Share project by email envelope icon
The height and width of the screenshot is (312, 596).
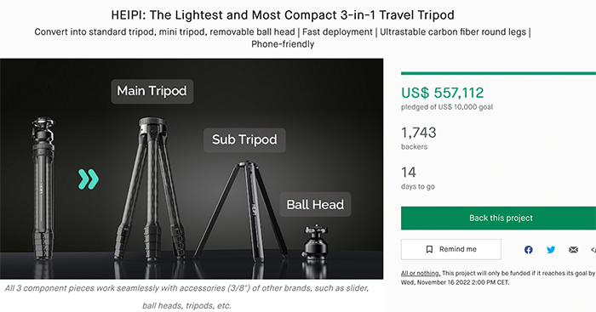(x=573, y=250)
